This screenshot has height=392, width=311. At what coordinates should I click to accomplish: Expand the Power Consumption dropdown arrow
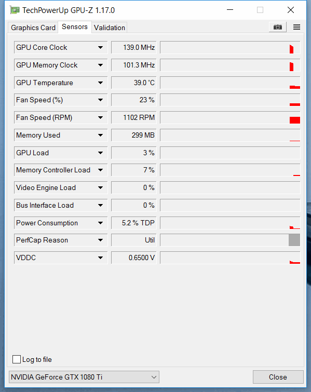pos(100,223)
